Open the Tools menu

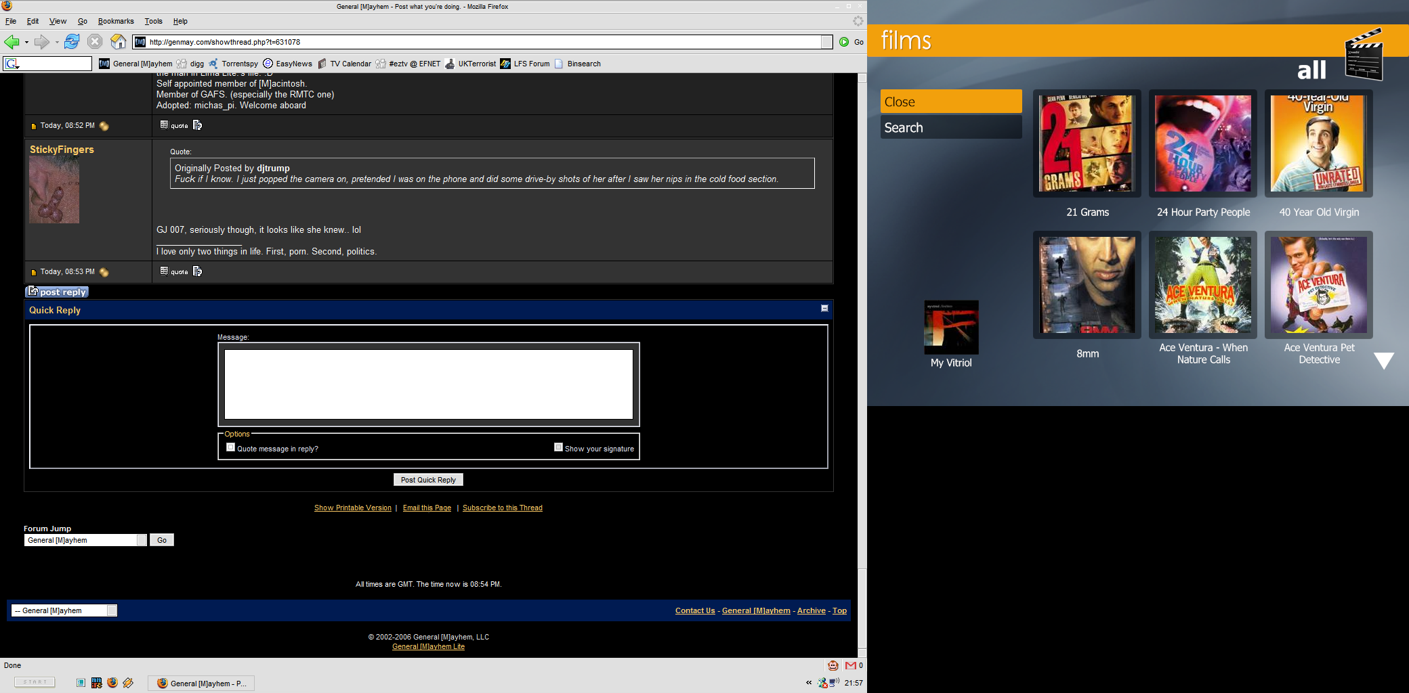point(154,21)
